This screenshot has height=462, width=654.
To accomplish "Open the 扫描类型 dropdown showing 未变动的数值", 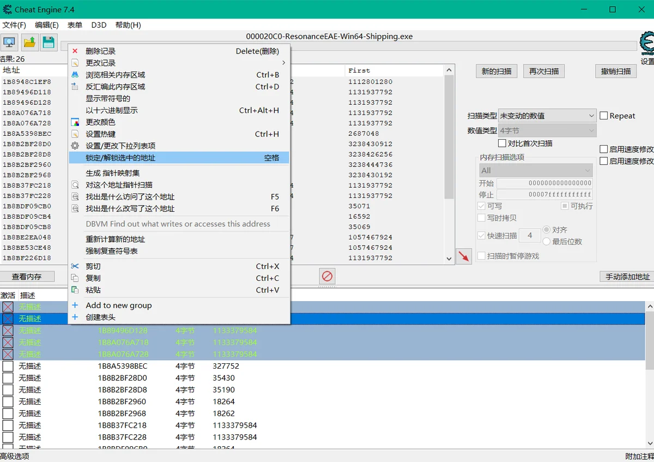I will pyautogui.click(x=547, y=116).
